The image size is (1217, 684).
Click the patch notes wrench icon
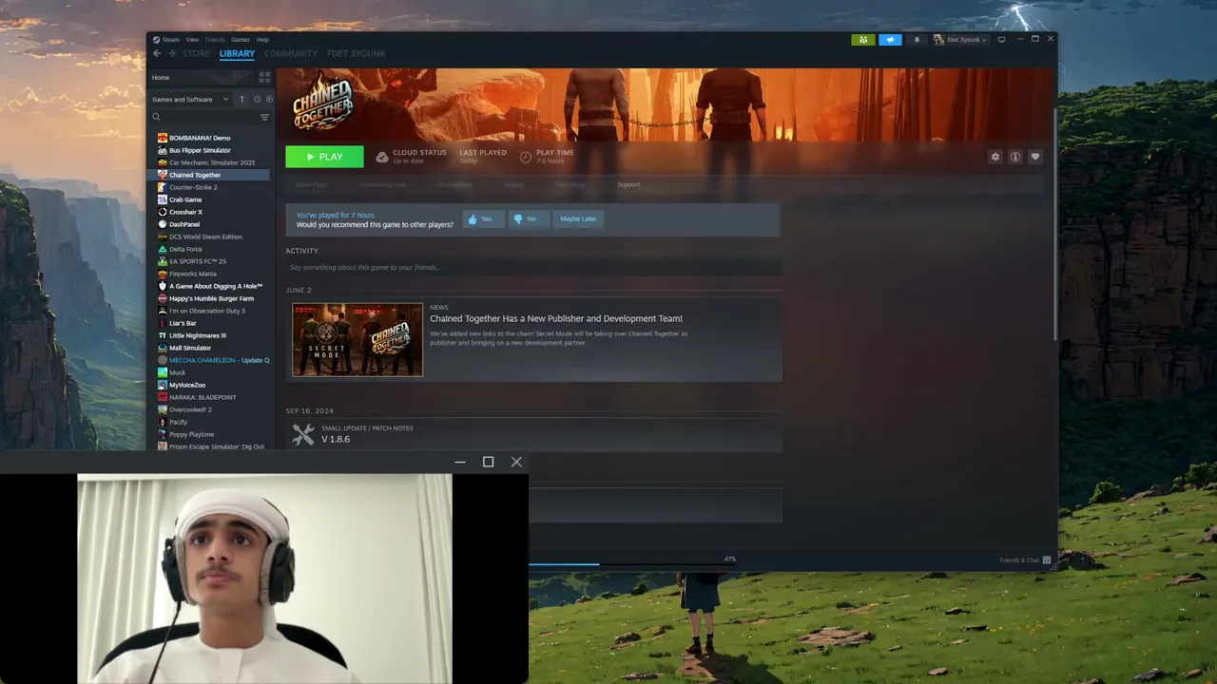[303, 434]
